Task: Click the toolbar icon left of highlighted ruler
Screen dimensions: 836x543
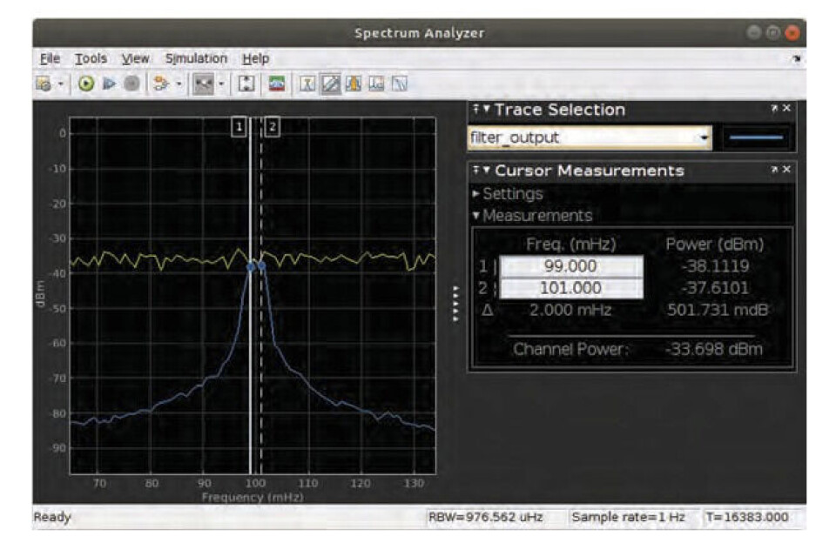Action: point(307,84)
